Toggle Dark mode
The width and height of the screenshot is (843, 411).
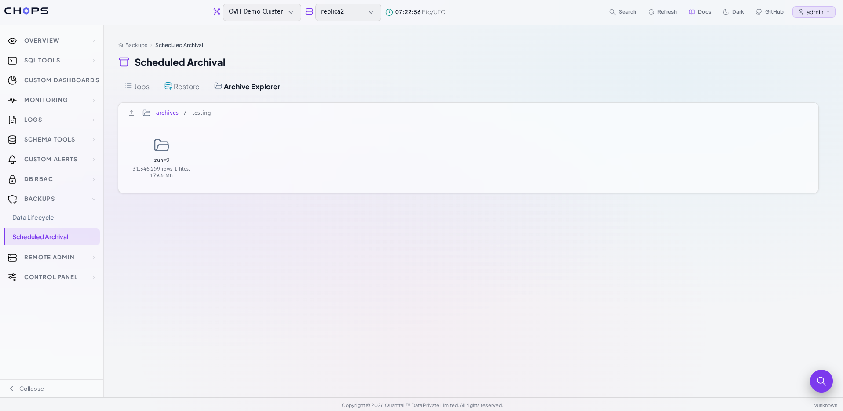(734, 12)
